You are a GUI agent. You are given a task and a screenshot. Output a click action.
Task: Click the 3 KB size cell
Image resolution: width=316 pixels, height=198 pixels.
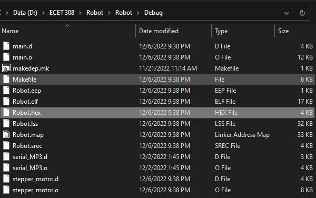pos(307,157)
